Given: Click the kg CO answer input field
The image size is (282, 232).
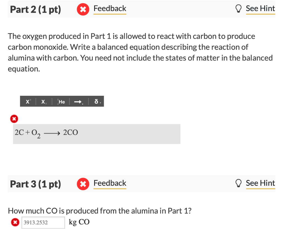Looking at the screenshot, I should tap(43, 222).
